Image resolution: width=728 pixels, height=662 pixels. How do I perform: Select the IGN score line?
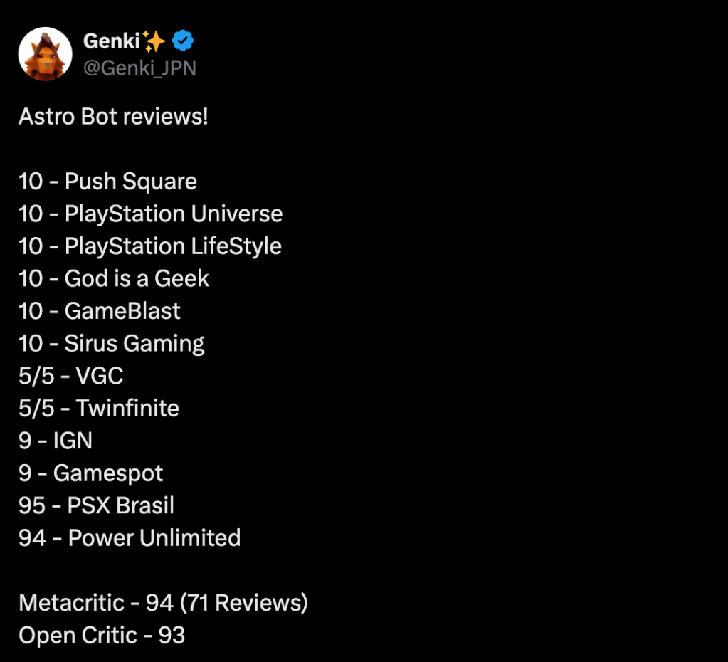coord(56,441)
